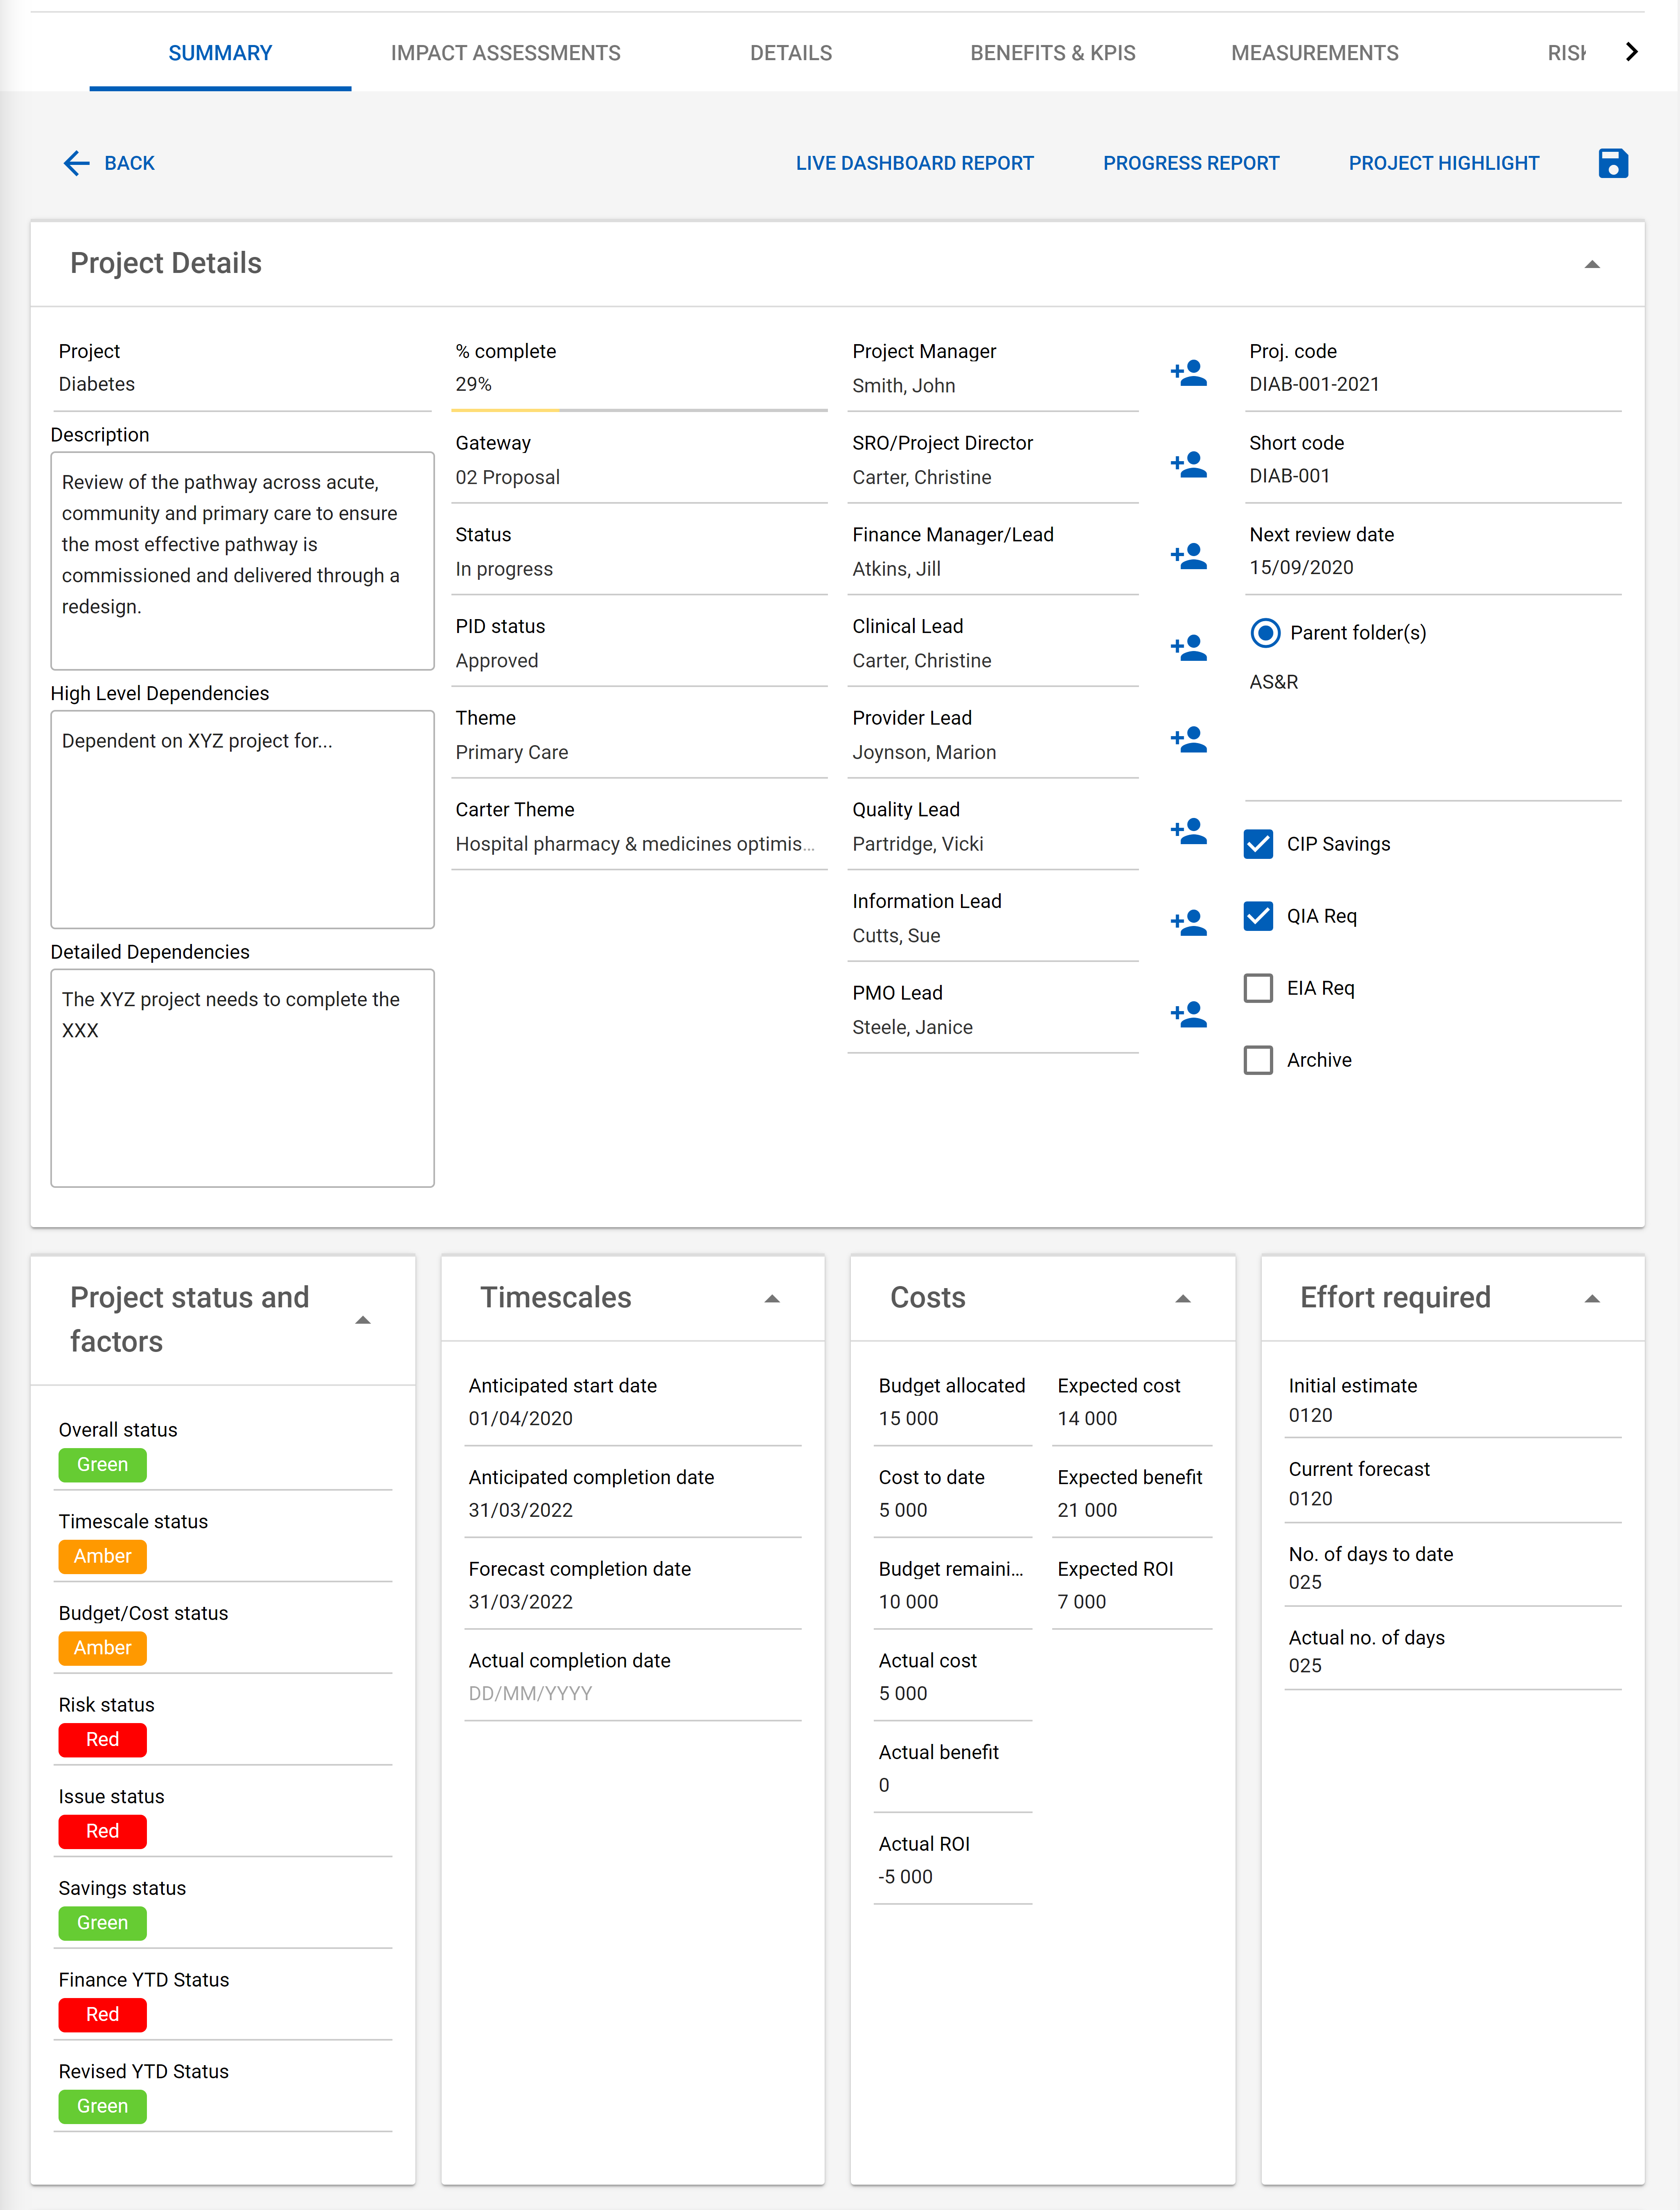Click the Project Highlight button
Screen dimensions: 1680x2210
point(1443,163)
